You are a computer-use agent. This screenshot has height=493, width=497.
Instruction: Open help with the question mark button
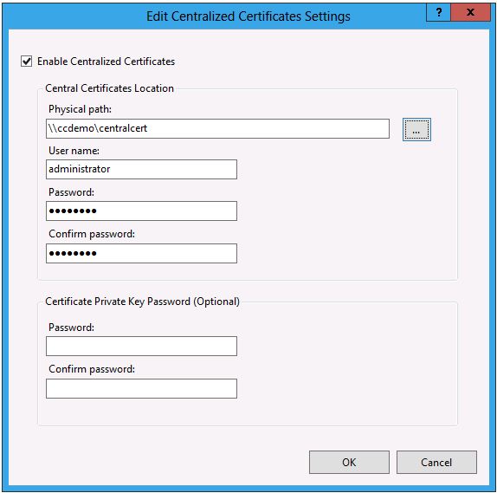[438, 13]
